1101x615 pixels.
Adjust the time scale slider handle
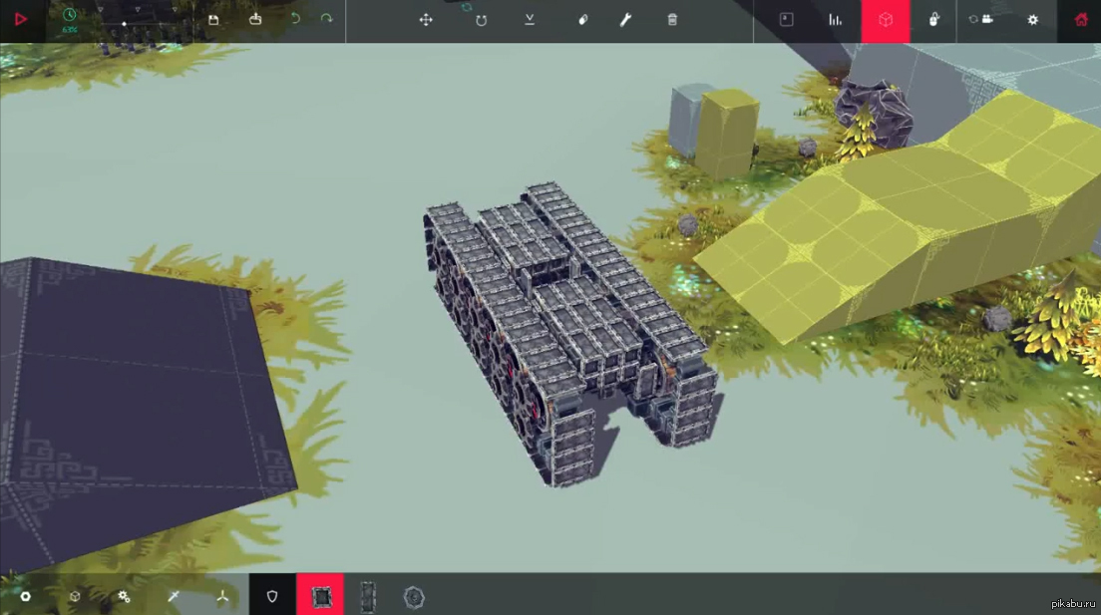[124, 22]
